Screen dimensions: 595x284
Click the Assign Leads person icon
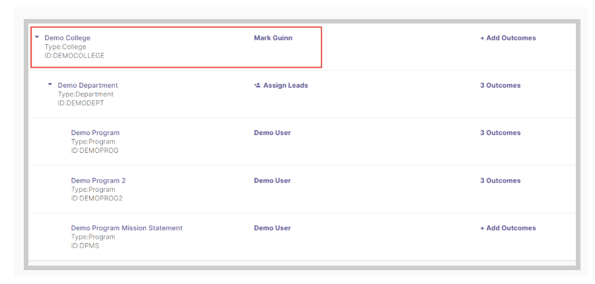[257, 86]
